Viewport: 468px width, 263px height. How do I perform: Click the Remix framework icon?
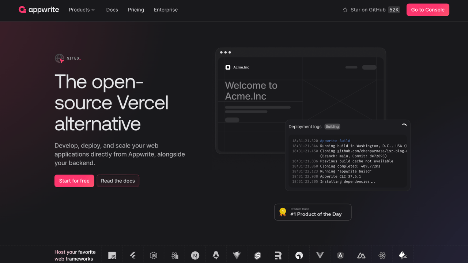pyautogui.click(x=278, y=255)
